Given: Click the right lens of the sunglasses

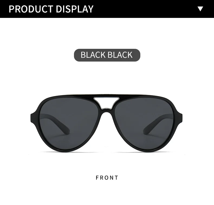Looking at the screenshot, I should (x=144, y=123).
